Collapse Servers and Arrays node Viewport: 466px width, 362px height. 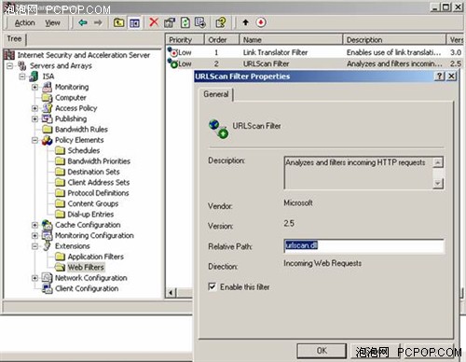pyautogui.click(x=10, y=66)
